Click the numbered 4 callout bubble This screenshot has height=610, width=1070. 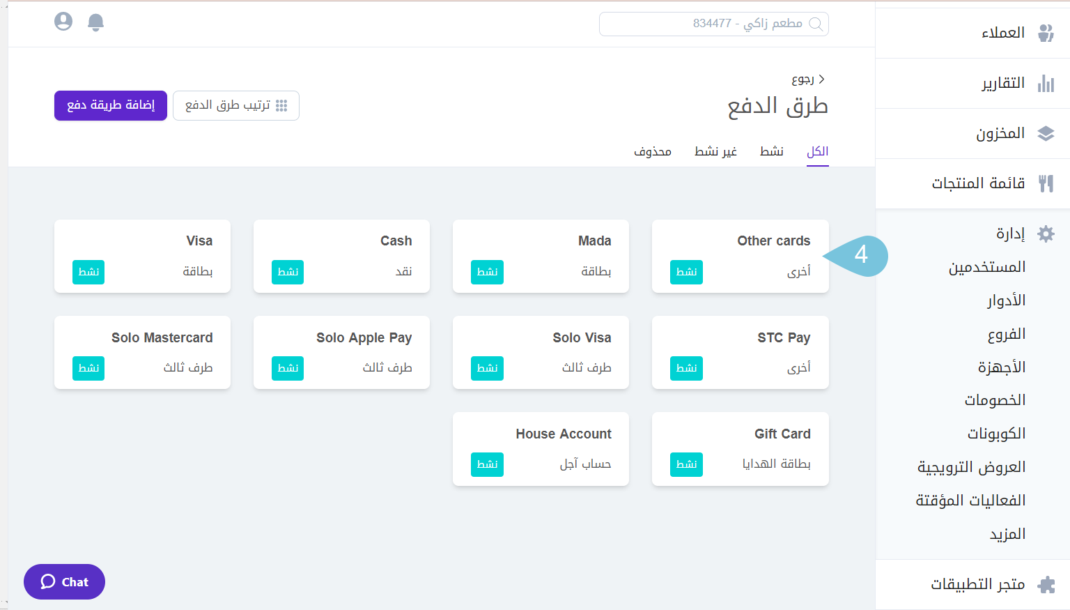pyautogui.click(x=862, y=257)
